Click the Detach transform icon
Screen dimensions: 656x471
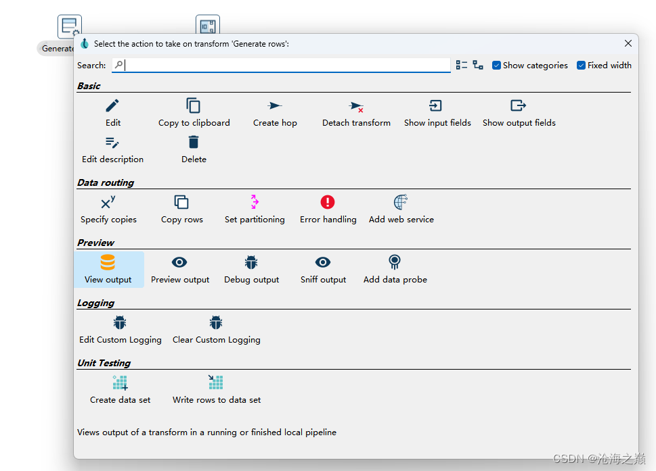[x=356, y=107]
